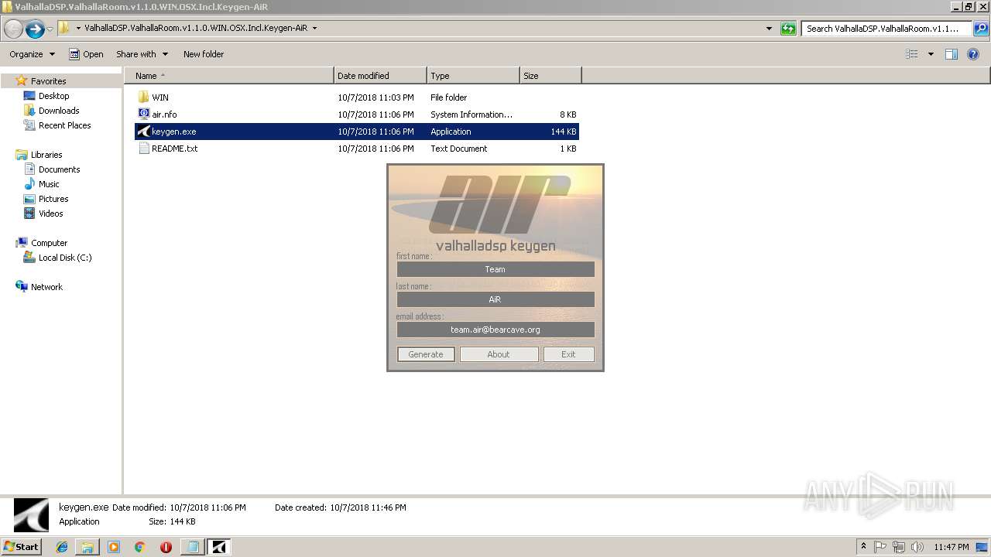The image size is (991, 557).
Task: Open the recent pages dropdown arrow
Action: click(x=50, y=29)
